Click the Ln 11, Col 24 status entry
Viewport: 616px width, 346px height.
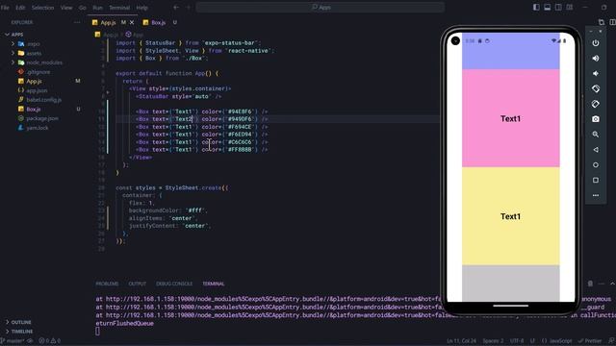tap(461, 341)
